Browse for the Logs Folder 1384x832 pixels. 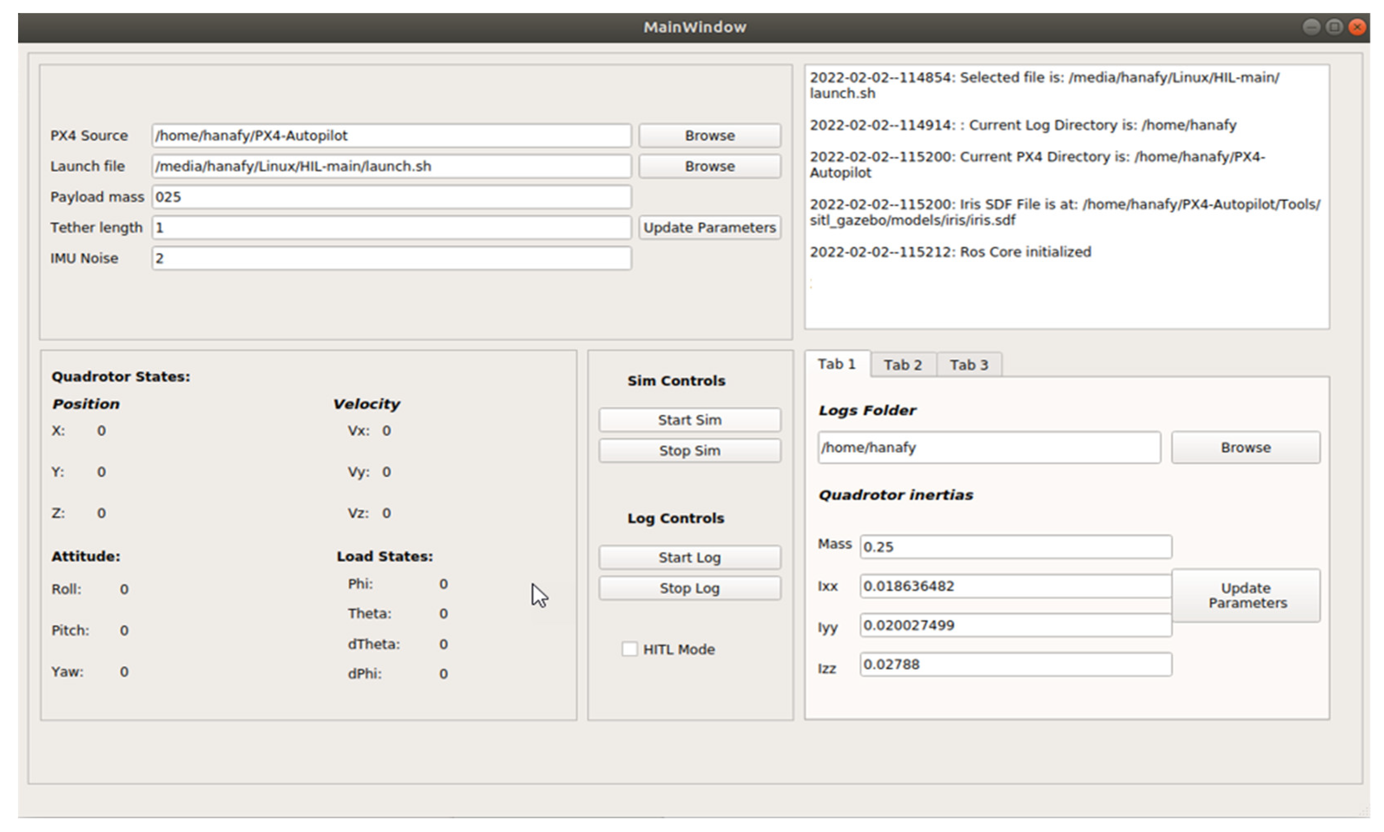[x=1246, y=447]
